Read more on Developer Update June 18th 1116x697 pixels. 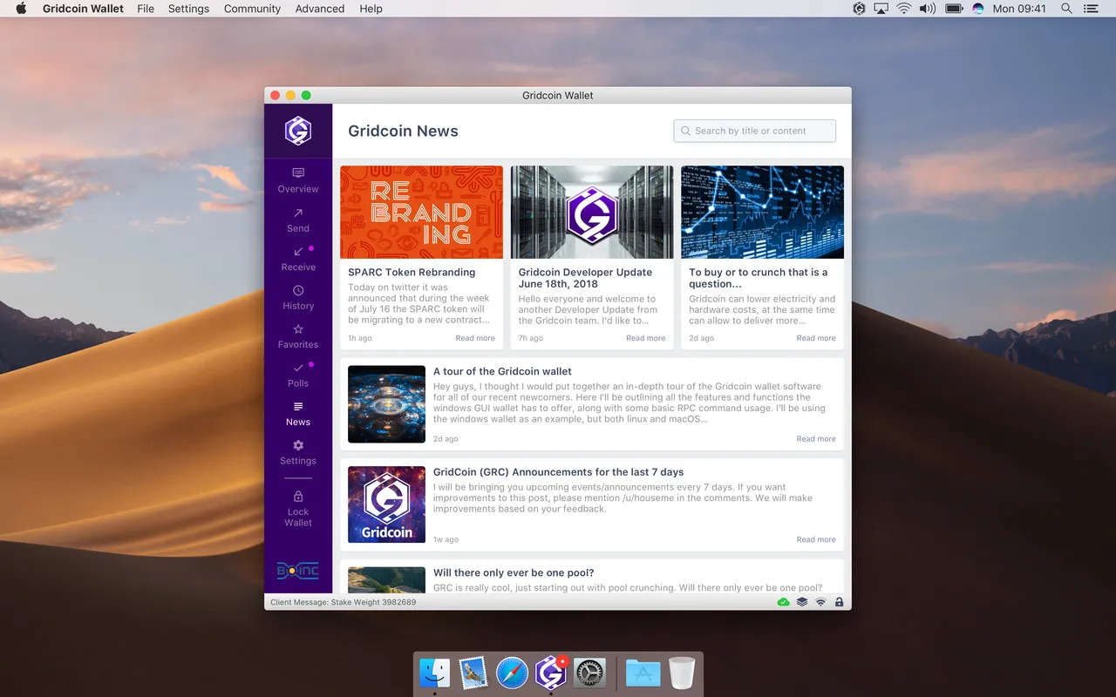coord(645,338)
